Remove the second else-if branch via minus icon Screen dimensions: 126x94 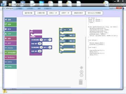tap(74, 41)
